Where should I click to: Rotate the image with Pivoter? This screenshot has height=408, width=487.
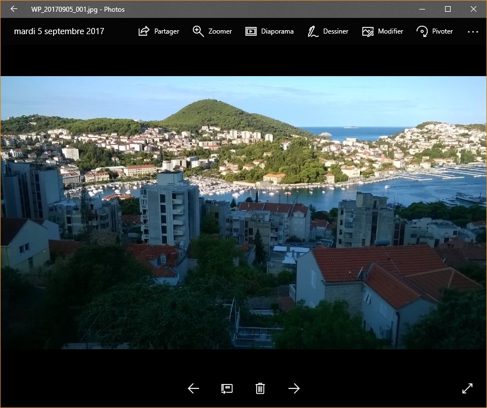click(434, 31)
